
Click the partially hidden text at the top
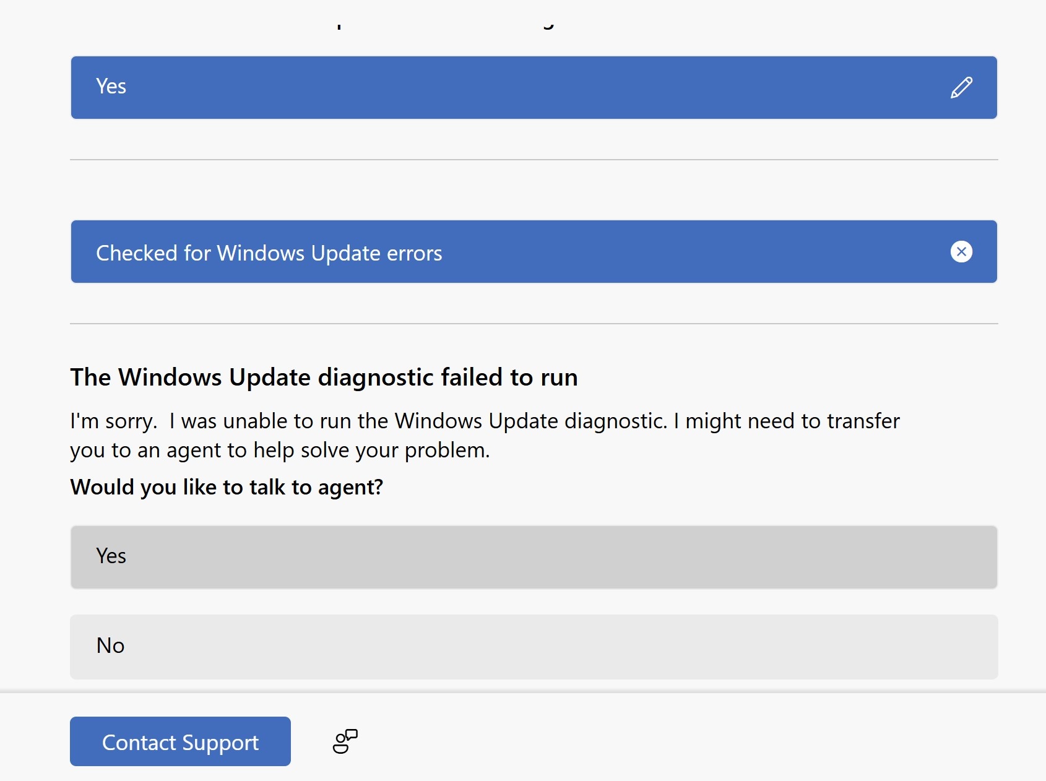pyautogui.click(x=446, y=25)
